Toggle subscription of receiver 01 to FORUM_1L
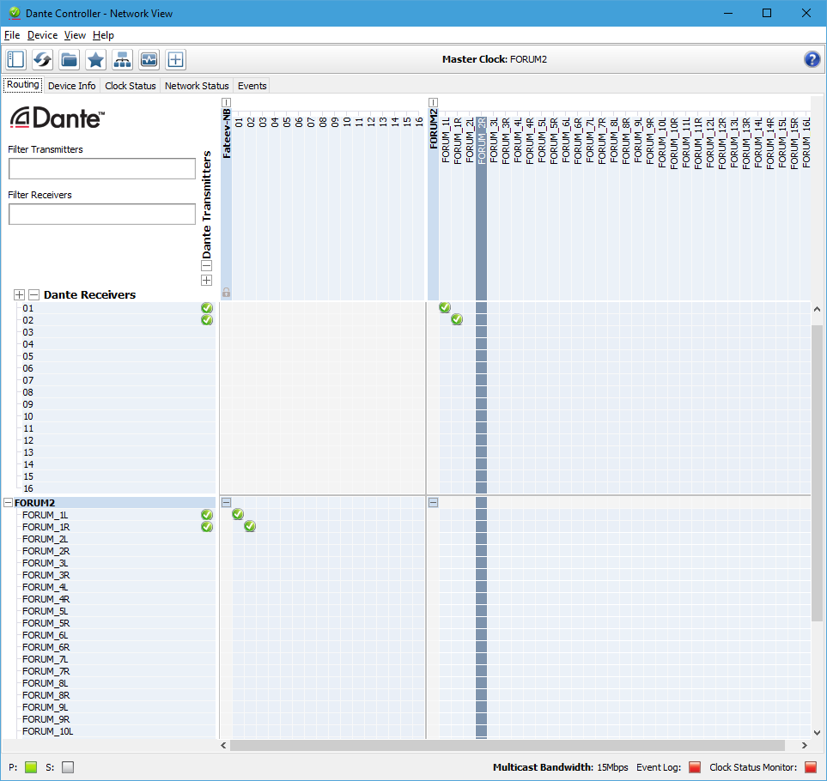 [445, 307]
